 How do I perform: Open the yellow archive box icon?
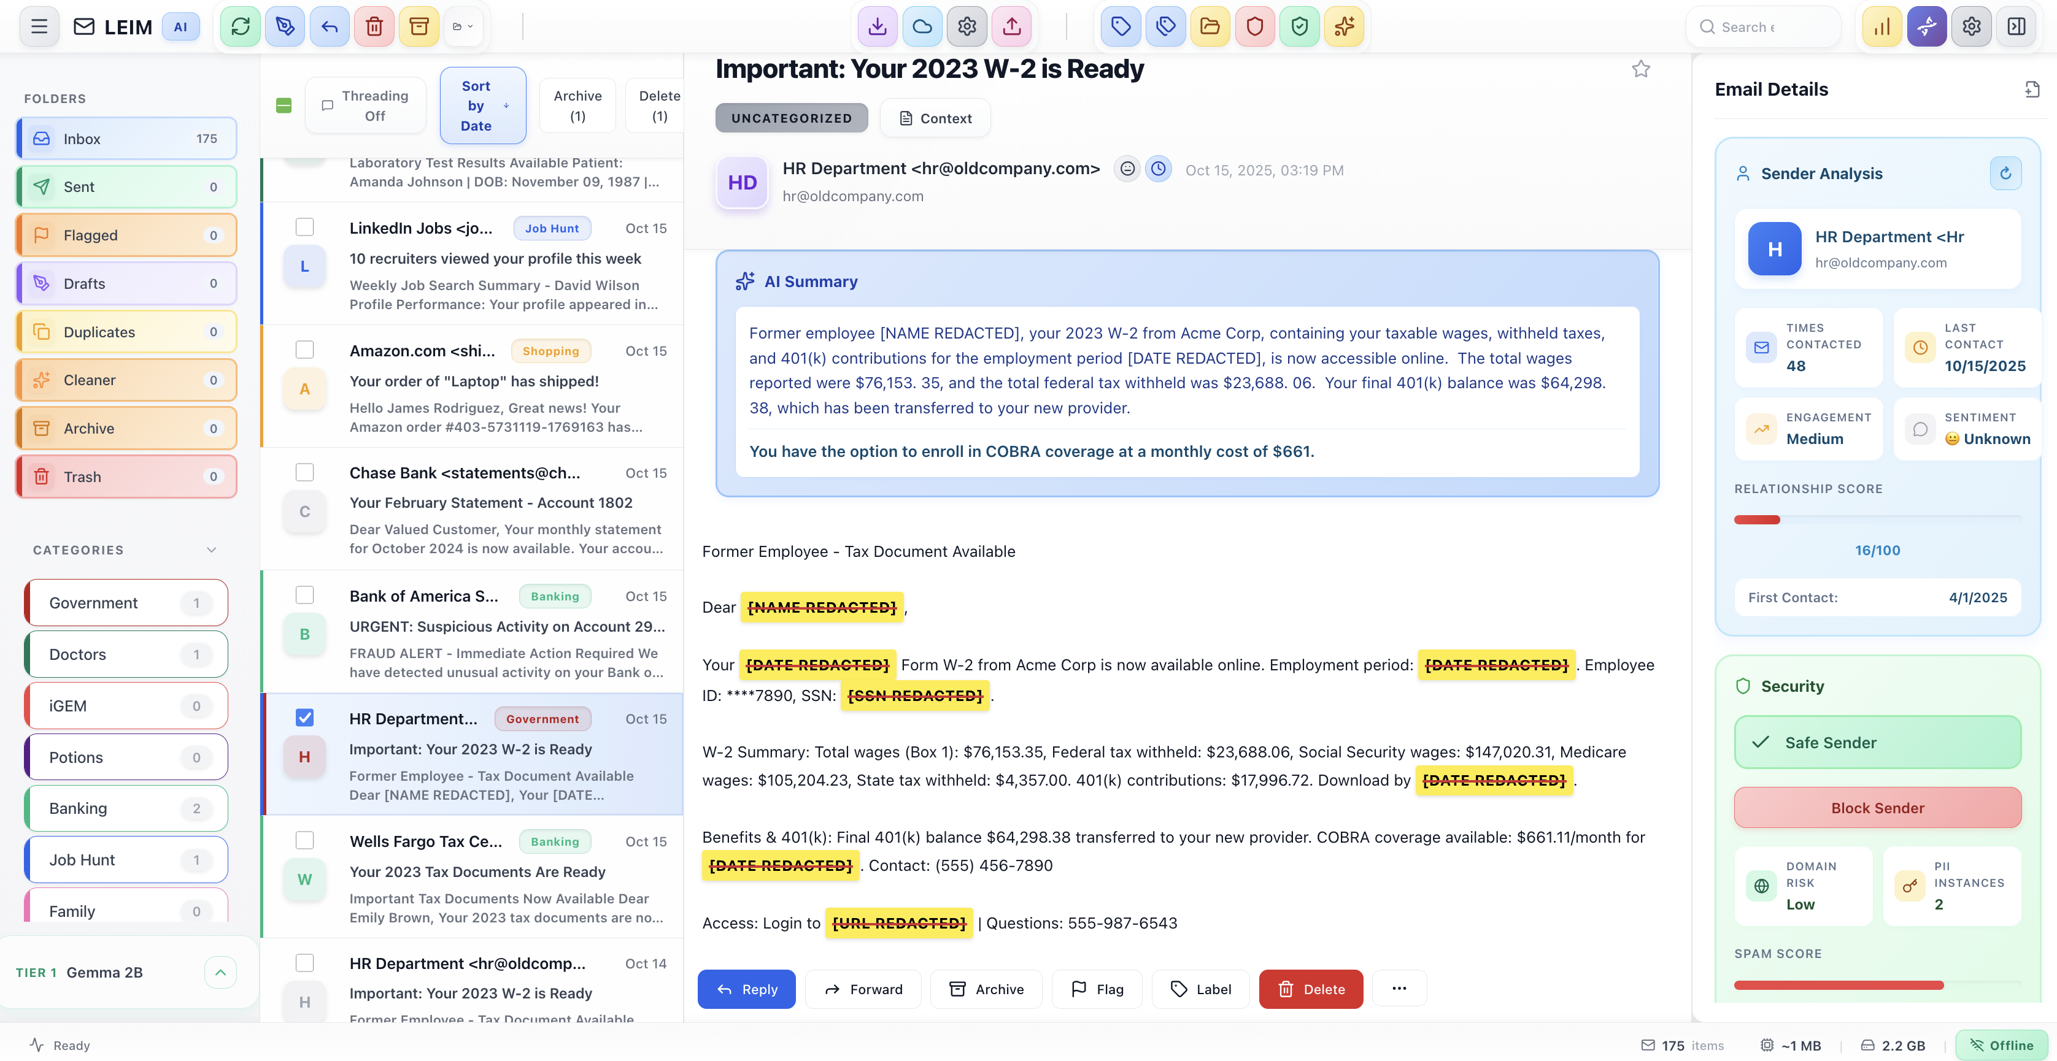[x=419, y=26]
